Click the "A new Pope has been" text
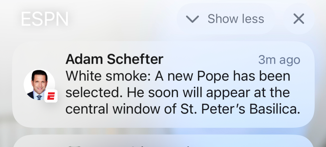This screenshot has height=147, width=326. [222, 76]
